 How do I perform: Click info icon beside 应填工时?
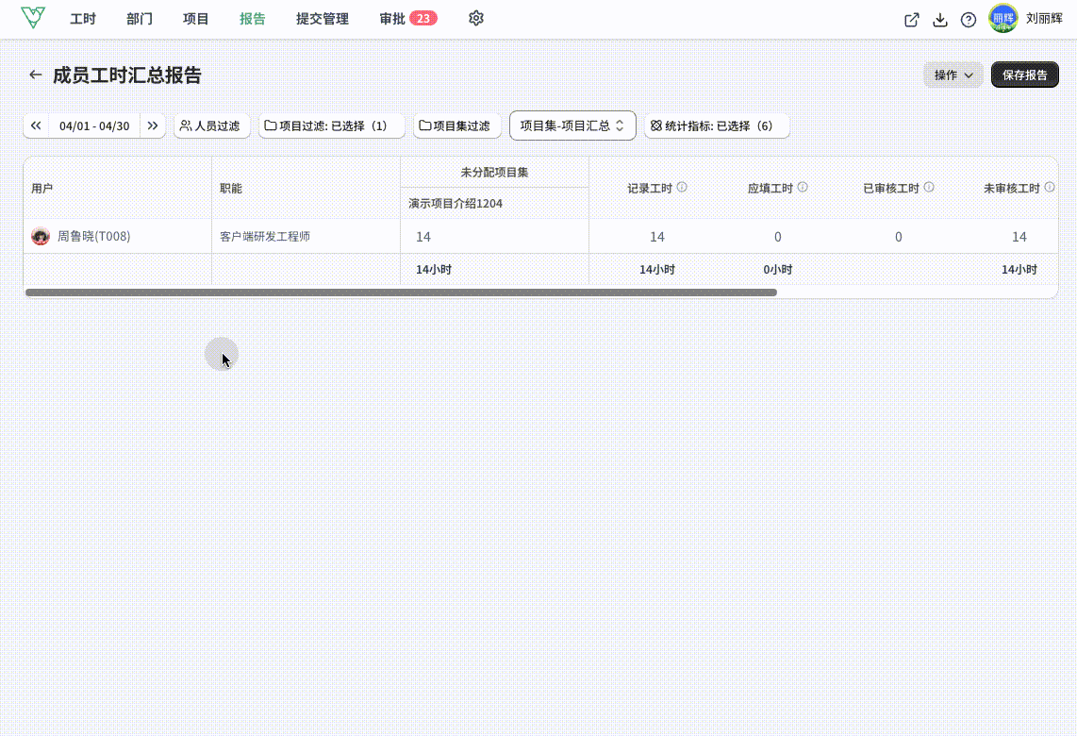tap(803, 187)
